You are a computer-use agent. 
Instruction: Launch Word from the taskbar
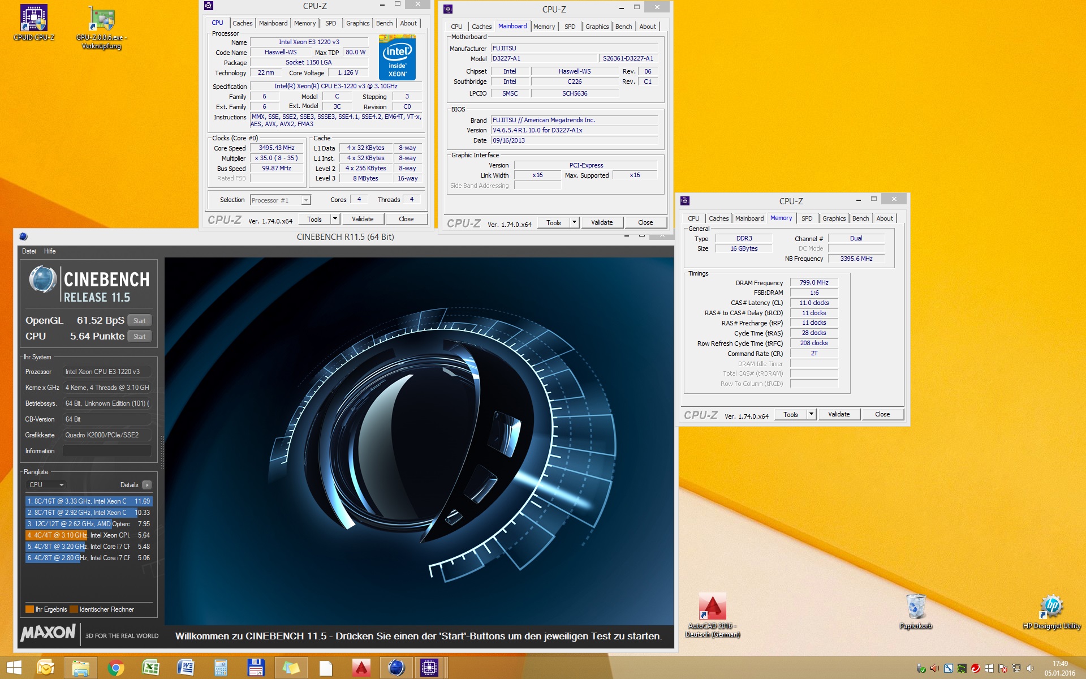click(x=186, y=668)
